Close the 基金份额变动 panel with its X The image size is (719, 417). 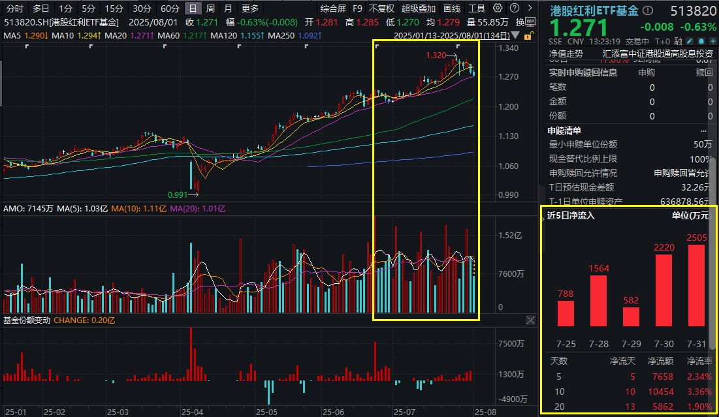[x=530, y=320]
